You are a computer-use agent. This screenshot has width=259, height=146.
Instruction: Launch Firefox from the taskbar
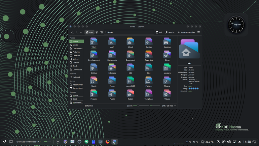[107, 142]
